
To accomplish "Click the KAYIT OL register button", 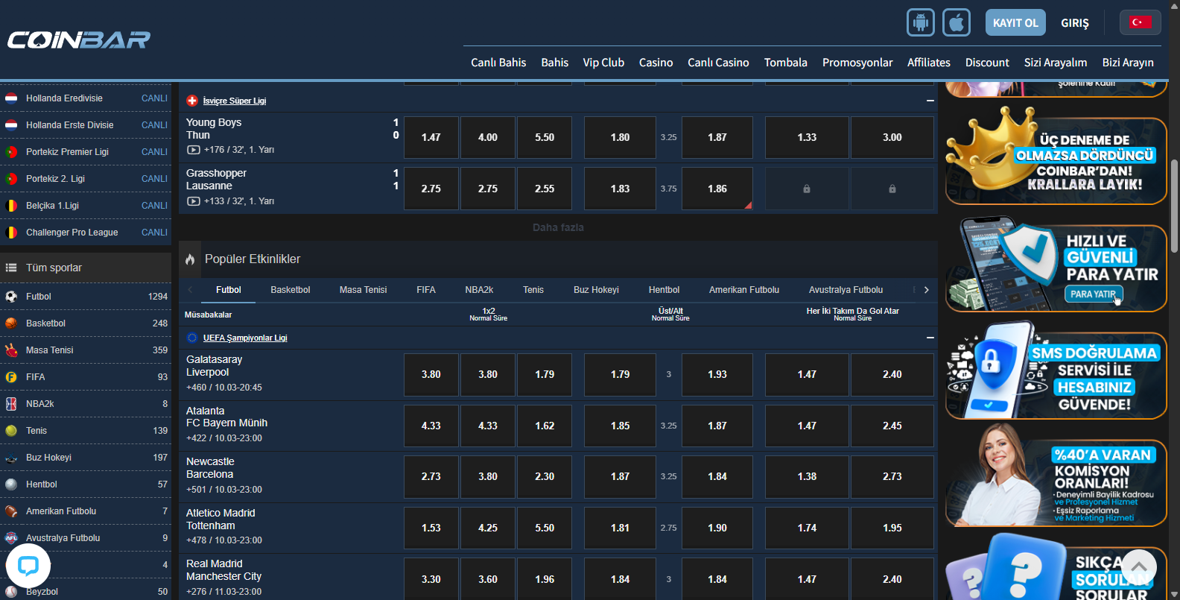I will (1015, 22).
